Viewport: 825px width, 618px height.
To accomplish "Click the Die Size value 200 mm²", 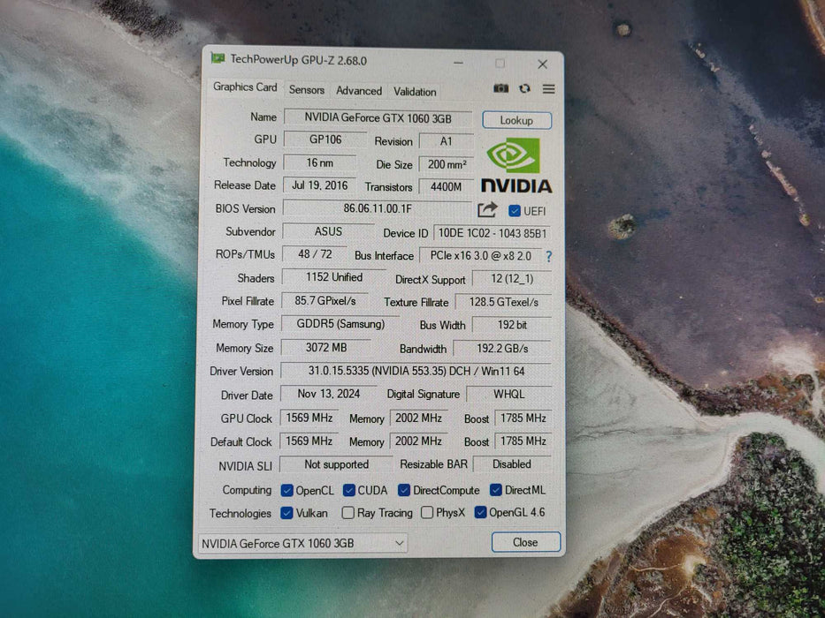I will coord(447,164).
